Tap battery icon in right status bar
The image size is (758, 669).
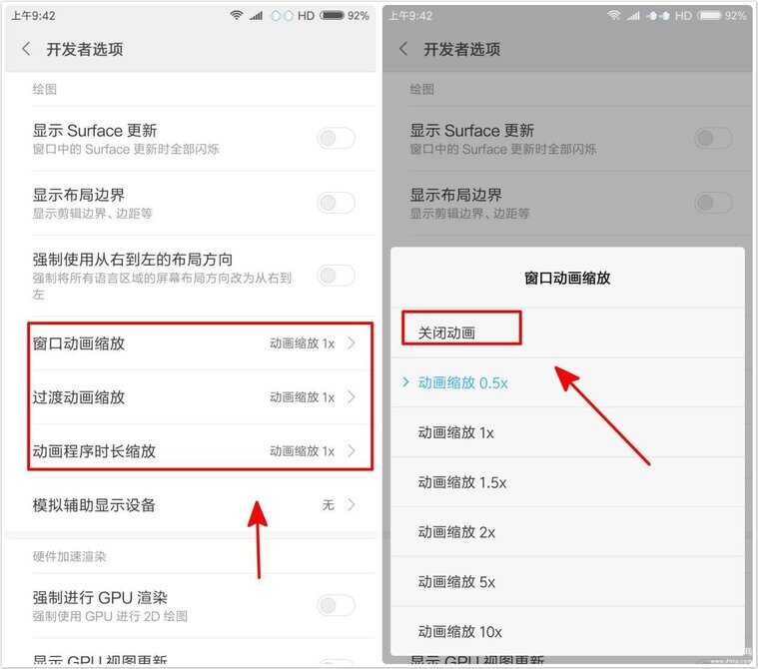click(710, 15)
